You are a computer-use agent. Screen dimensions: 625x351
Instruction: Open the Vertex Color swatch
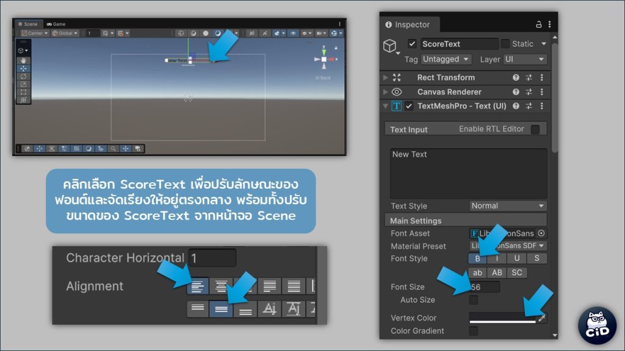(502, 318)
